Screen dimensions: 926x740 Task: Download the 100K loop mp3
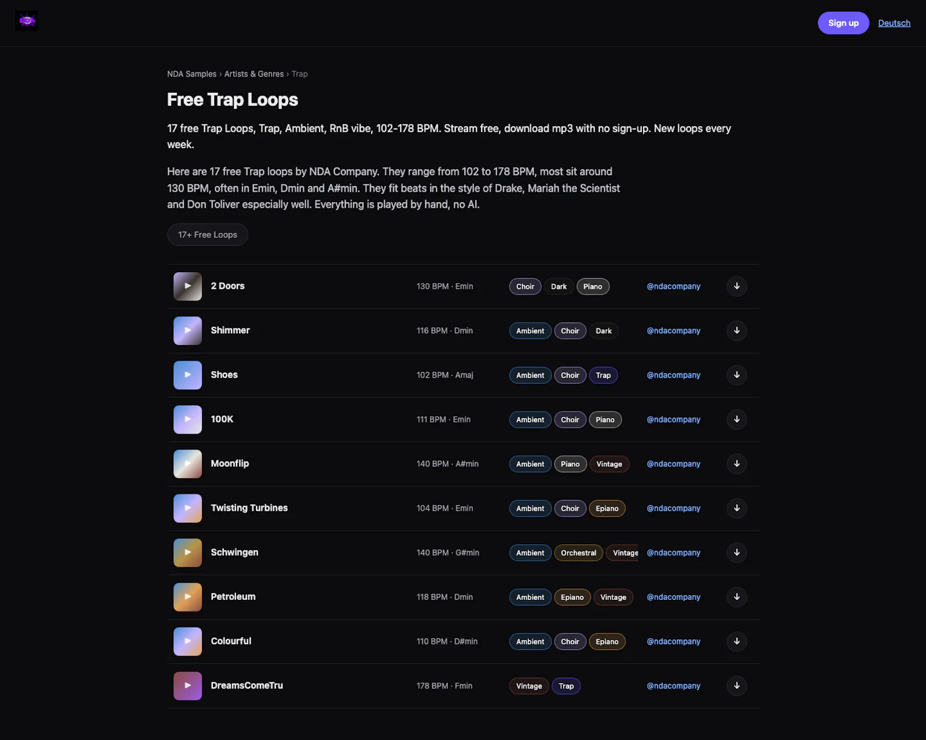click(737, 419)
